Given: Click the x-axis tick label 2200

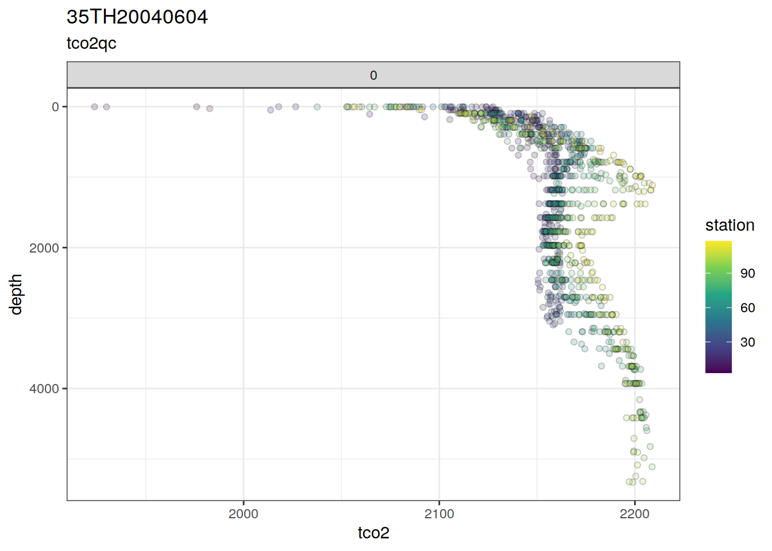Looking at the screenshot, I should pyautogui.click(x=635, y=514).
